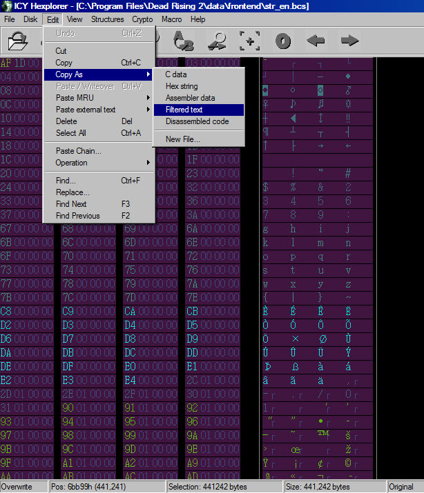This screenshot has width=424, height=493.
Task: Click the ß character in text pane
Action: [296, 367]
